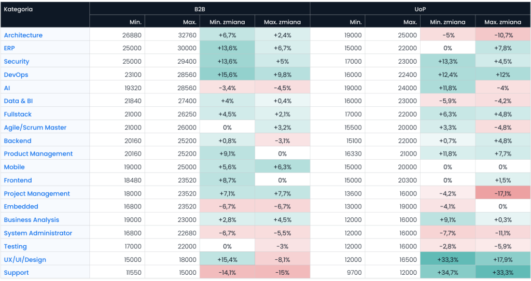Viewport: 531px width, 281px height.
Task: Open the UX/UI/Design category link
Action: 25,260
